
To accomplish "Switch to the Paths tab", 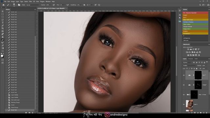I will pos(196,59).
